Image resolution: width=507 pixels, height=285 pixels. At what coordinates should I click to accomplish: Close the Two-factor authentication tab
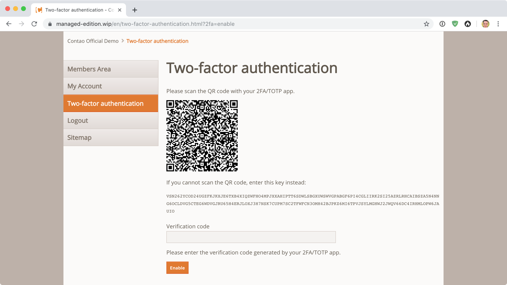coord(120,10)
